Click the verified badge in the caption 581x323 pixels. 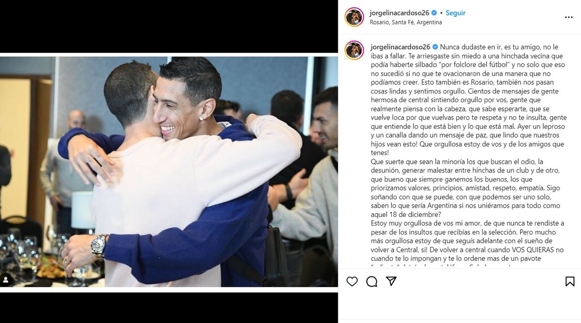[435, 47]
